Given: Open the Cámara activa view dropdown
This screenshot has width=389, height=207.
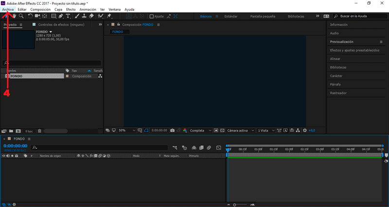Looking at the screenshot, I should (x=240, y=130).
